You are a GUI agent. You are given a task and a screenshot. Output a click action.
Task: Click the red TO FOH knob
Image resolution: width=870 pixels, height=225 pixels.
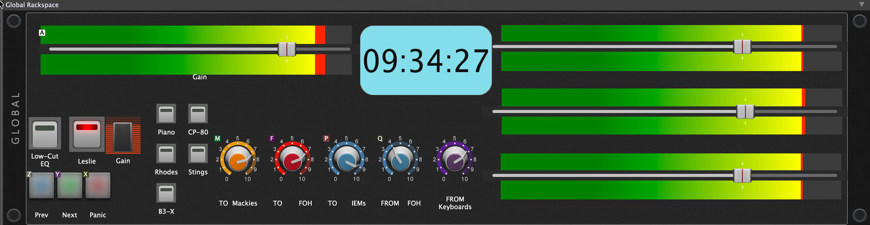pos(292,160)
